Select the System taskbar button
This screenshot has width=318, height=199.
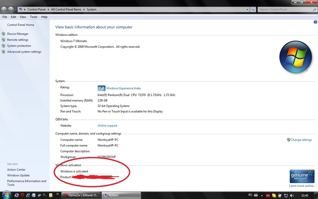[x=121, y=195]
